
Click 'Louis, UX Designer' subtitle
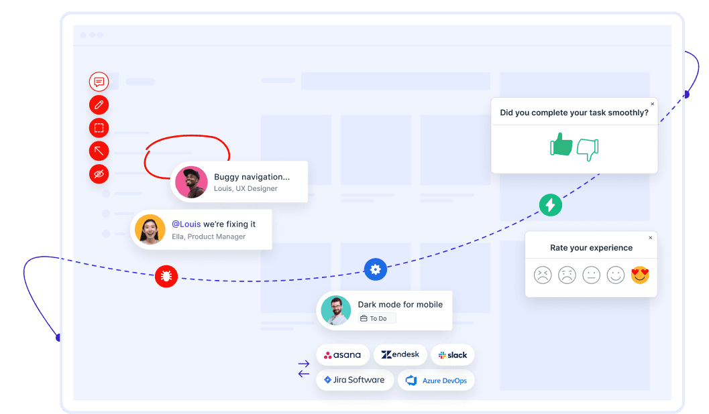[246, 188]
